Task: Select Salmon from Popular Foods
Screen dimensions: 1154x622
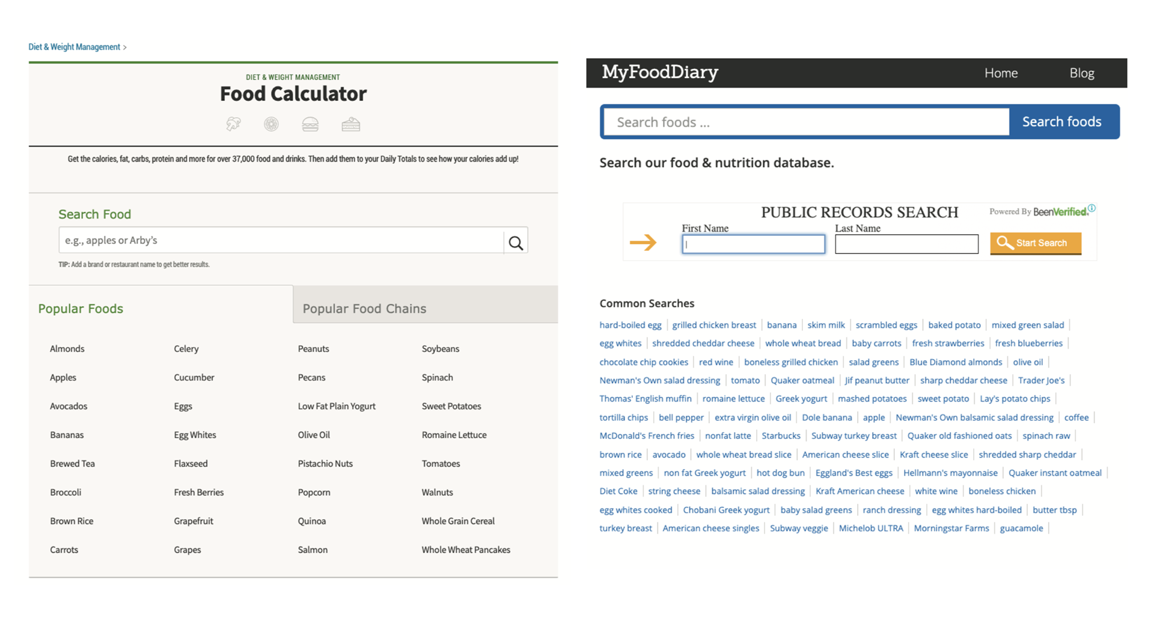Action: pyautogui.click(x=313, y=550)
